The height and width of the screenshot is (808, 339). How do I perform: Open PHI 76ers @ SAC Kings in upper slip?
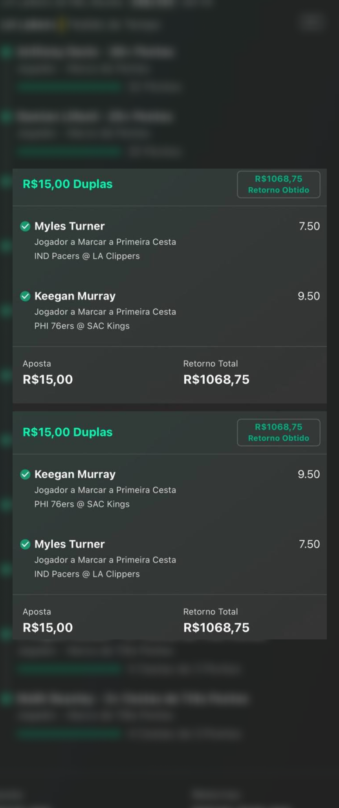point(82,326)
